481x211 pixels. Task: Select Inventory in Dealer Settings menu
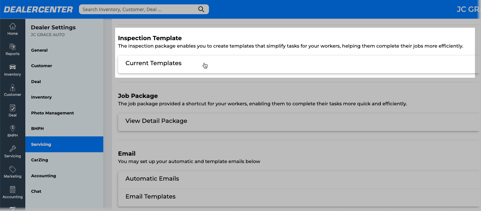pyautogui.click(x=64, y=97)
